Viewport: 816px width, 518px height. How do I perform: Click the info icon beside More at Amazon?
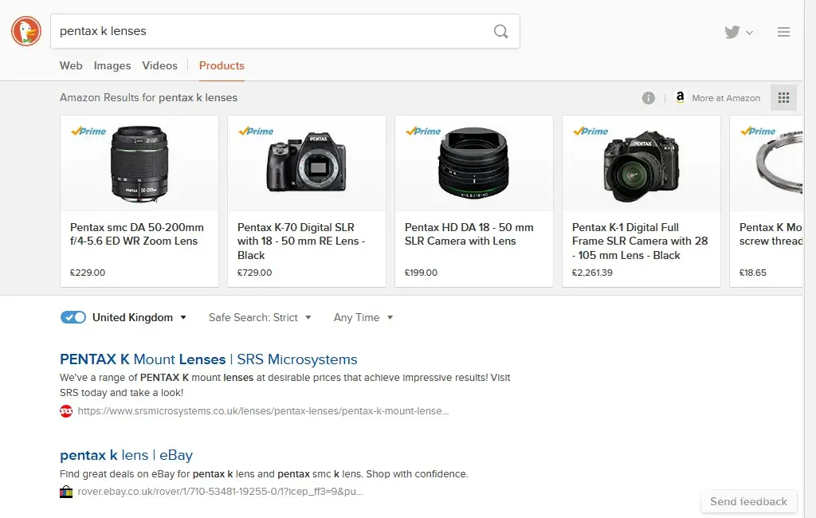(649, 98)
